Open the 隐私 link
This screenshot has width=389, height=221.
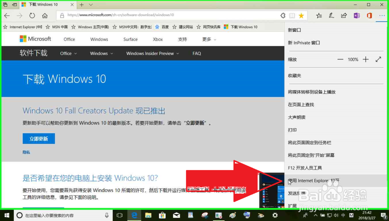[x=26, y=152]
